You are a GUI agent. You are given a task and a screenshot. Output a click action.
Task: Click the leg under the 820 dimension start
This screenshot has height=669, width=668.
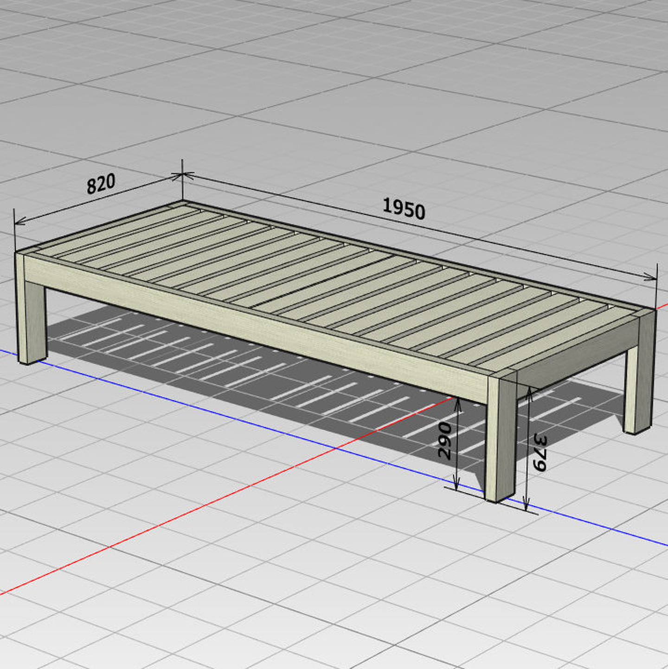(x=31, y=309)
